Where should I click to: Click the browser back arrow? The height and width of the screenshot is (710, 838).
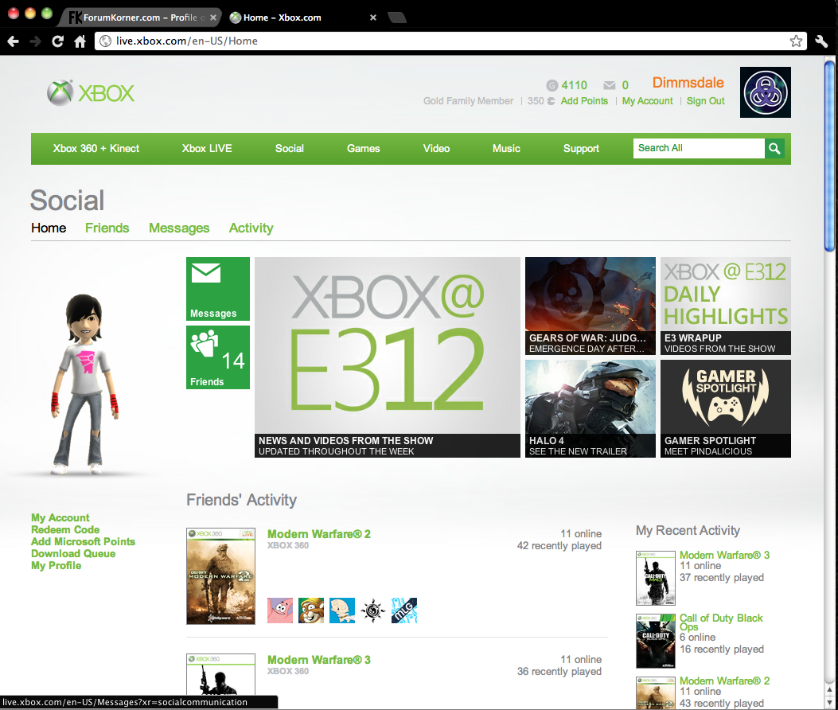(x=14, y=41)
